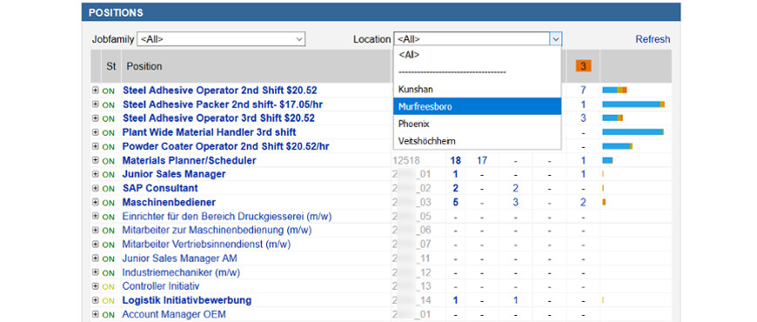
Task: Expand Mitarbeiter zur Maschinenbedienung row
Action: pos(95,230)
